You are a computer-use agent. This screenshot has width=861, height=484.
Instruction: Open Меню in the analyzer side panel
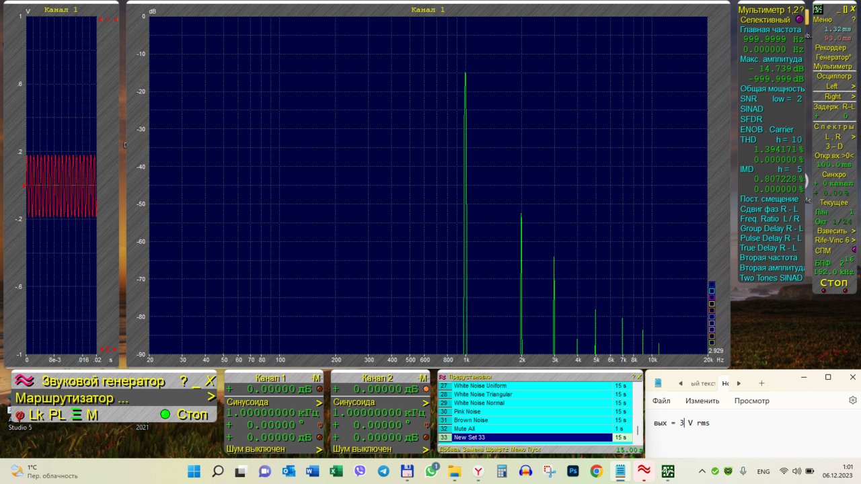pos(823,19)
